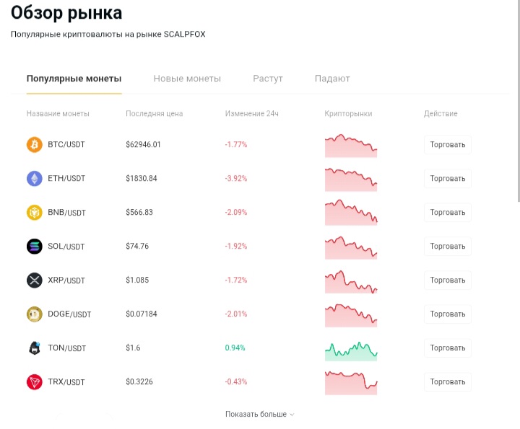Select the Популярные монеты tab
The height and width of the screenshot is (429, 520).
coord(74,79)
